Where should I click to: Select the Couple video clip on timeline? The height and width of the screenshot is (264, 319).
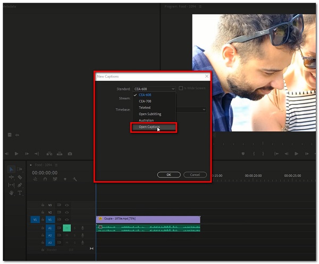(148, 219)
